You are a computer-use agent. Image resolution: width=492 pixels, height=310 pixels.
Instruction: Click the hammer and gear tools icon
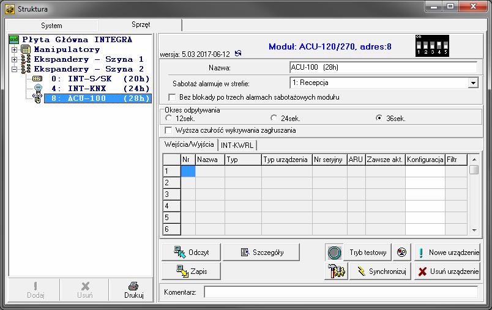pos(336,271)
